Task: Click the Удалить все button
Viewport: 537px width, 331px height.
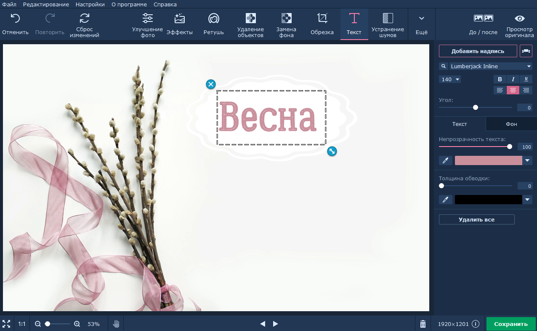Action: click(476, 219)
